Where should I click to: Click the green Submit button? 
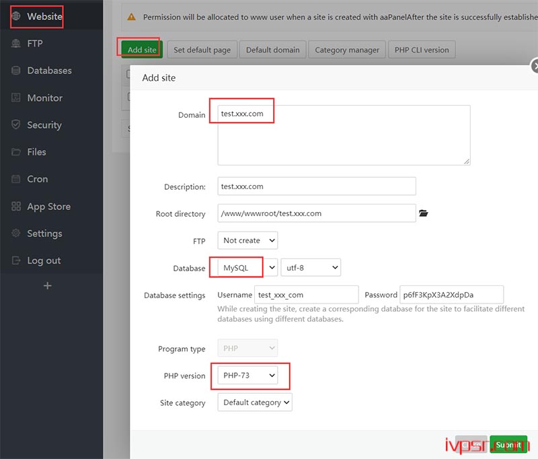[x=508, y=445]
